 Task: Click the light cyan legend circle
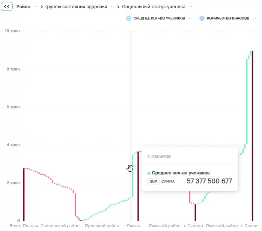pyautogui.click(x=129, y=18)
